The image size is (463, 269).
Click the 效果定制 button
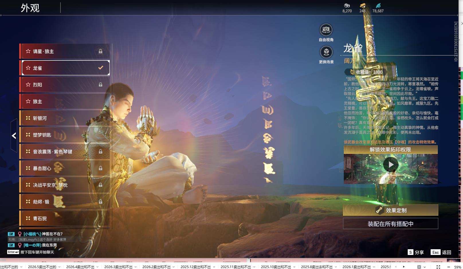click(x=391, y=210)
